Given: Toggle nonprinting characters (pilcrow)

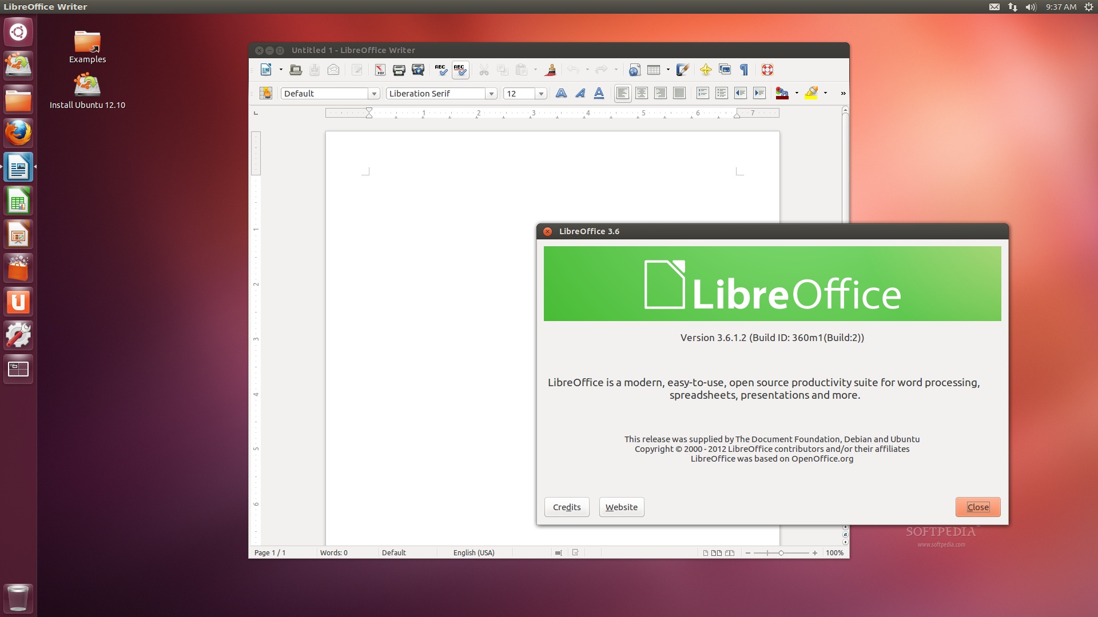Looking at the screenshot, I should tap(744, 70).
